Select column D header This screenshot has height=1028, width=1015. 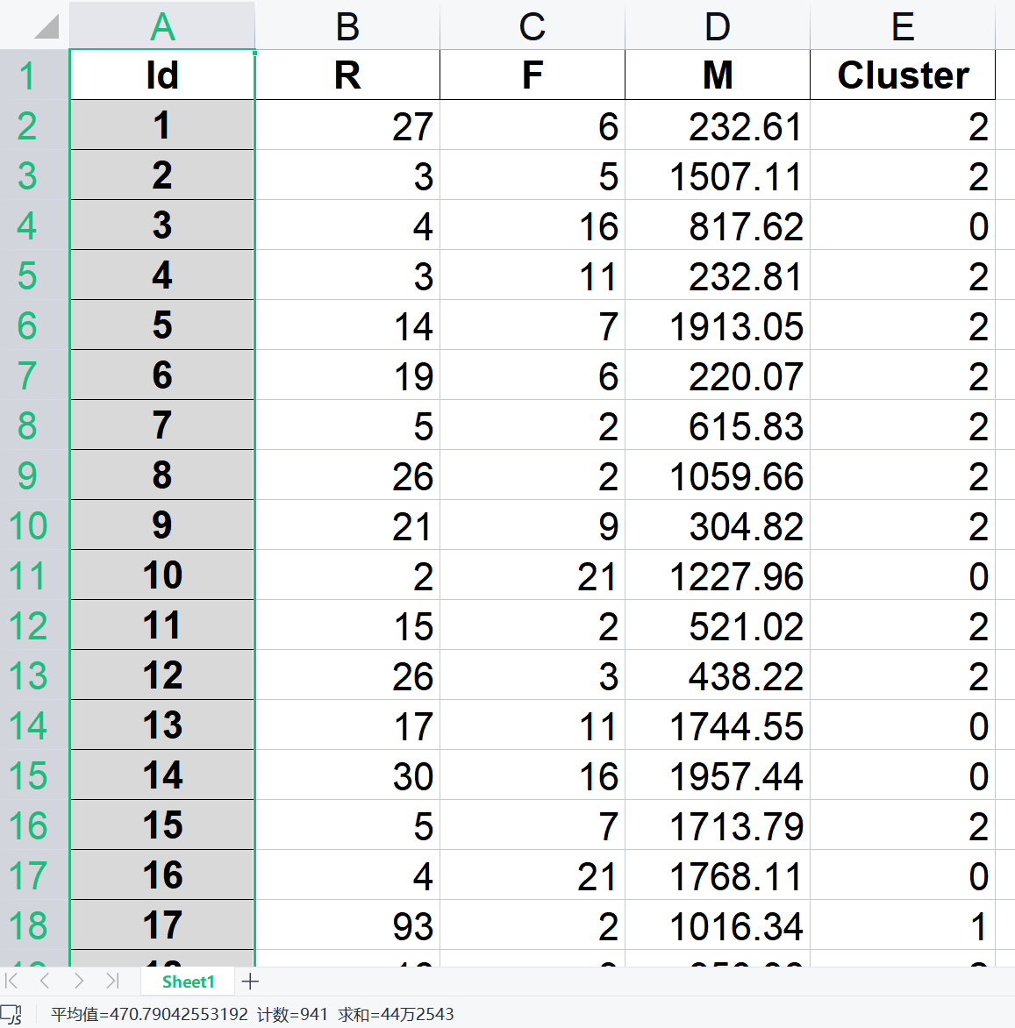coord(718,26)
